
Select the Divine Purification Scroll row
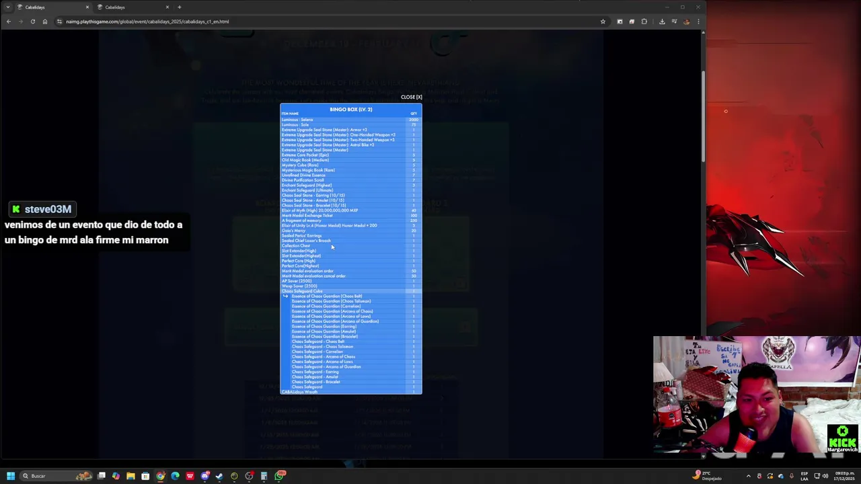[350, 180]
